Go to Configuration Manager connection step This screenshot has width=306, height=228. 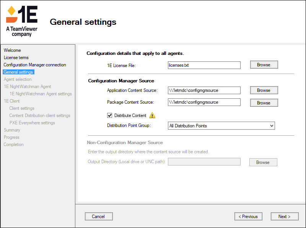[x=35, y=65]
